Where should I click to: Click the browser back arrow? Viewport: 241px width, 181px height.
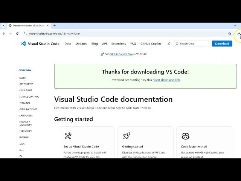4,34
